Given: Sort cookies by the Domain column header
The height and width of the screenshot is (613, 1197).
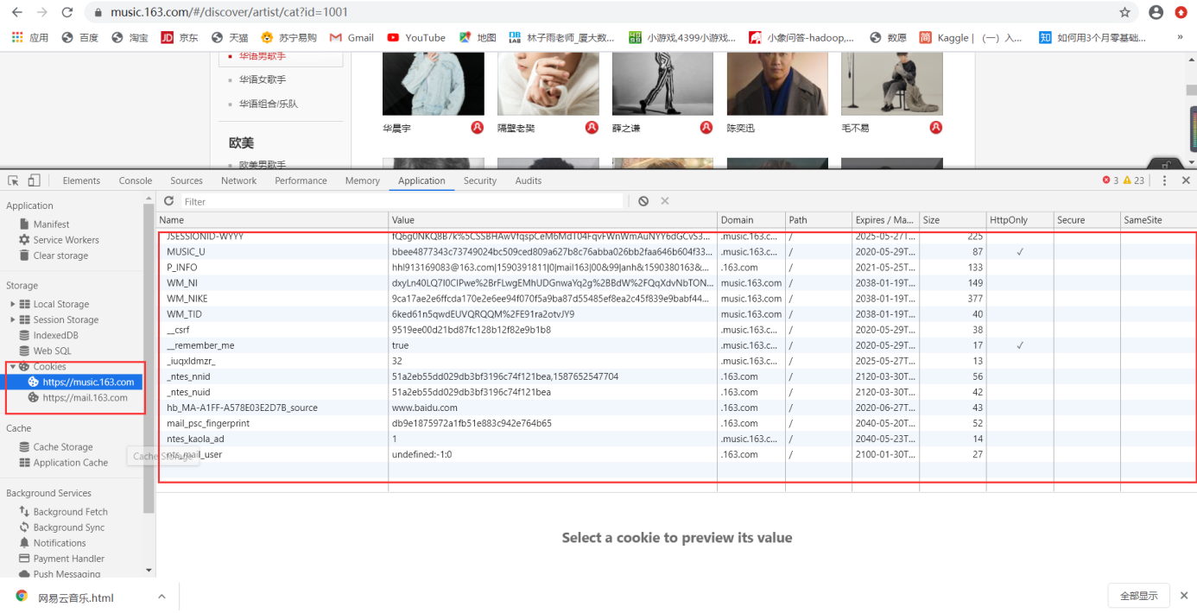Looking at the screenshot, I should (750, 220).
